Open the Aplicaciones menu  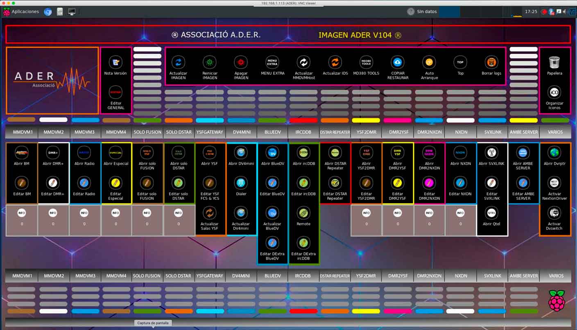point(21,12)
